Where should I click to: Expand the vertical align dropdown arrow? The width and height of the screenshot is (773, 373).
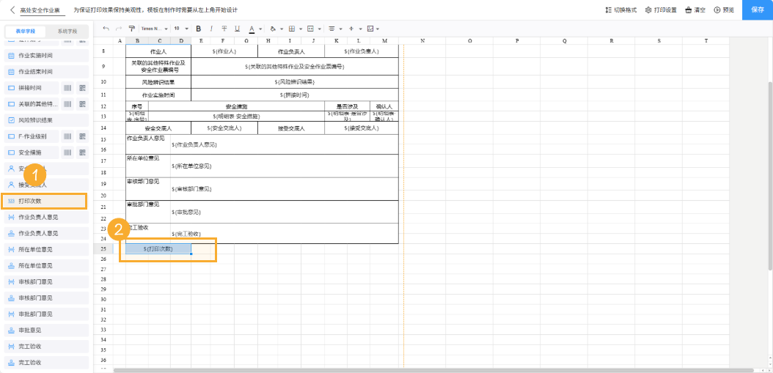(360, 29)
